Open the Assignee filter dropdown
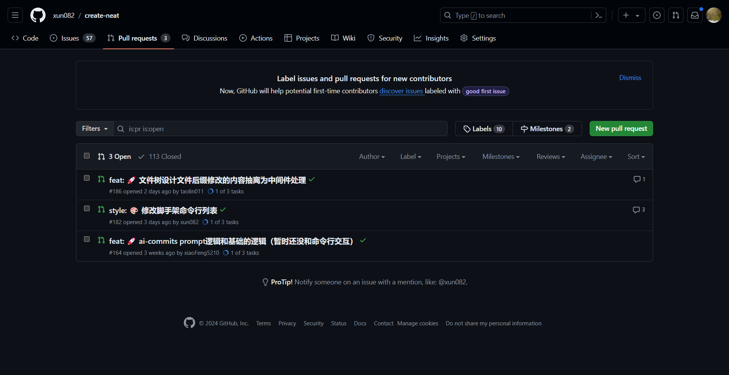This screenshot has width=729, height=375. (596, 157)
